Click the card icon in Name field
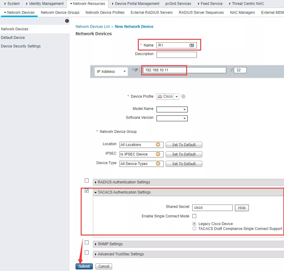Image resolution: width=284 pixels, height=271 pixels. pos(192,45)
